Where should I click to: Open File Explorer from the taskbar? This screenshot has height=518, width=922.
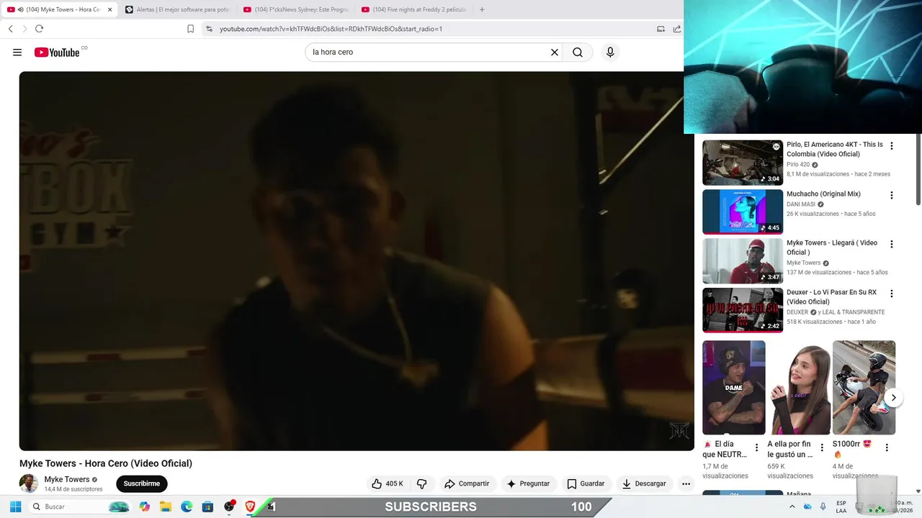[x=166, y=506]
